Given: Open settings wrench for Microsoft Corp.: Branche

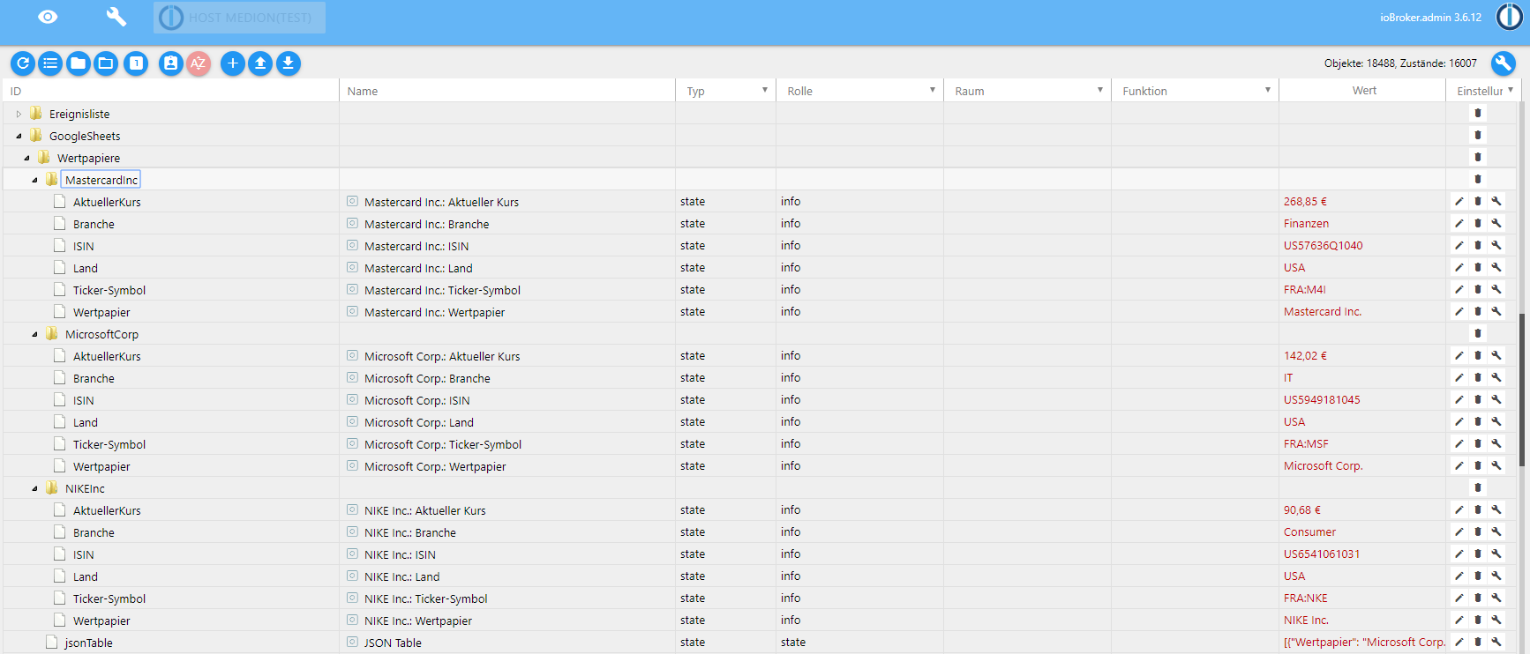Looking at the screenshot, I should [x=1496, y=377].
